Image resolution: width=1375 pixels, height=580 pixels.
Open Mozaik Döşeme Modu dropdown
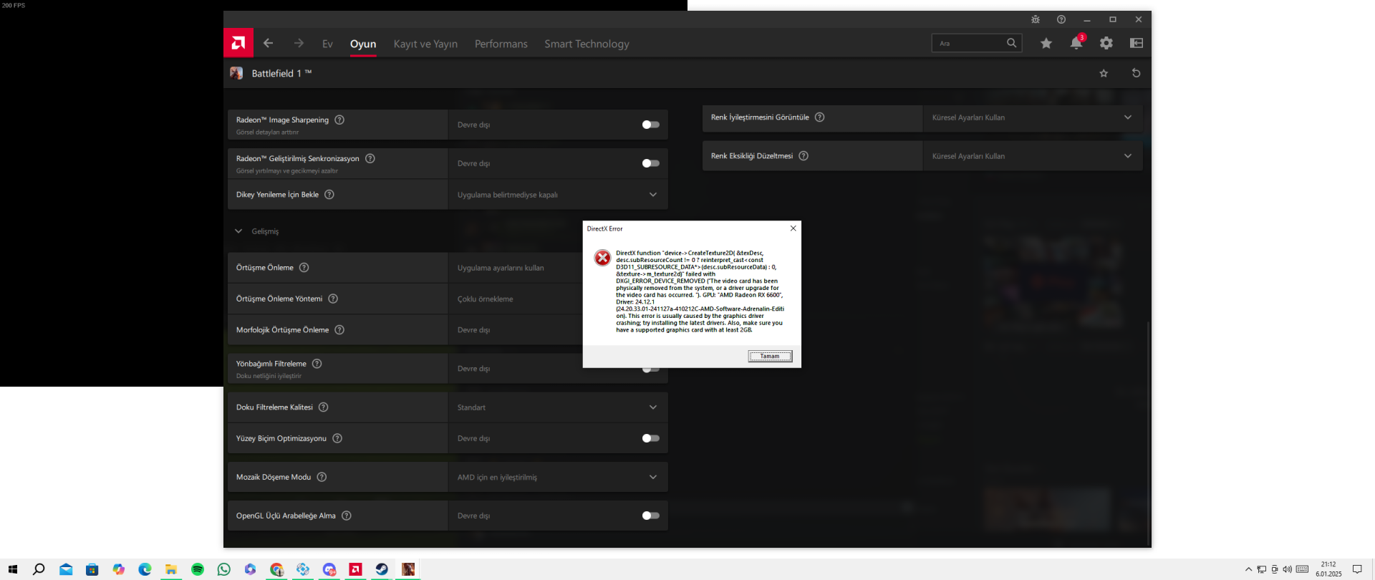click(559, 478)
